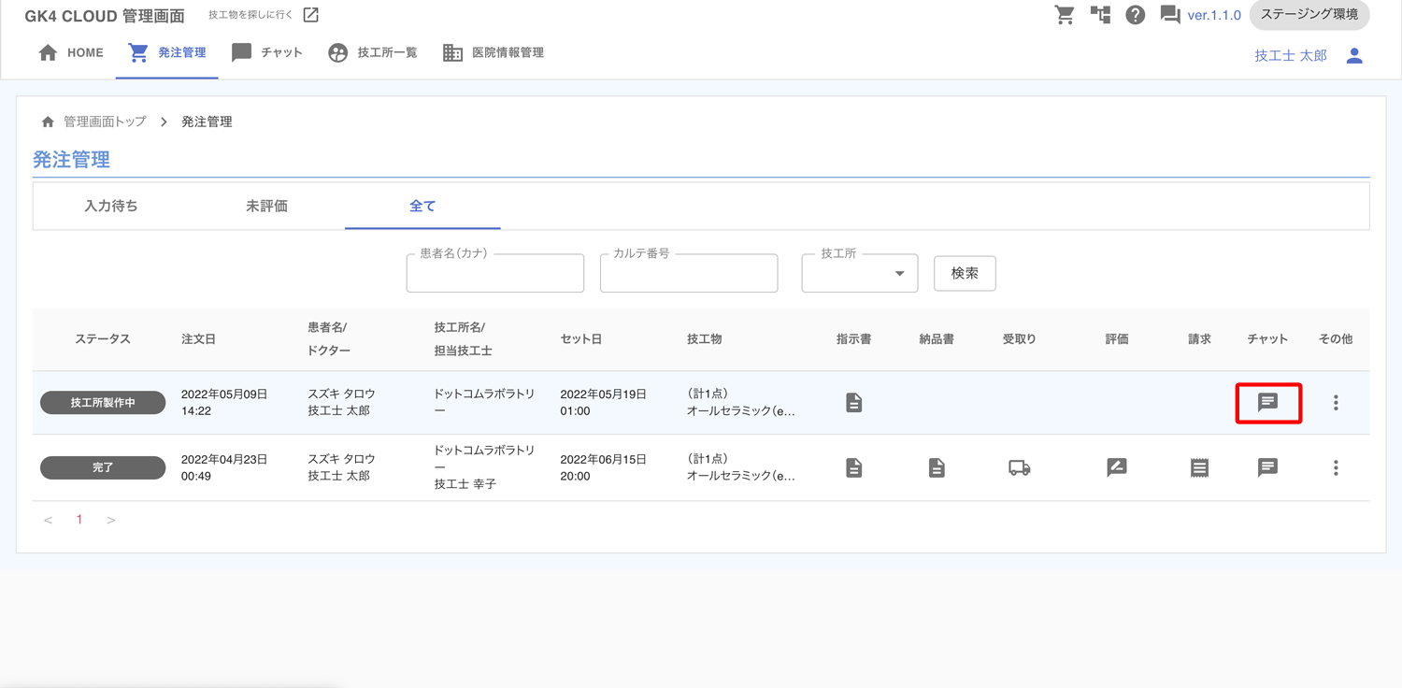Open 評価 icon for the completed order

pyautogui.click(x=1116, y=468)
